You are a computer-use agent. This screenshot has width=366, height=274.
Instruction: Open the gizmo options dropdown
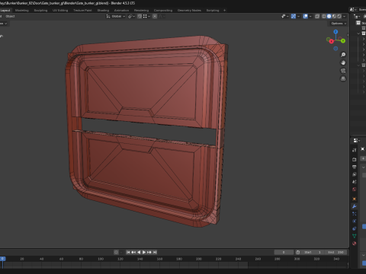pyautogui.click(x=298, y=16)
